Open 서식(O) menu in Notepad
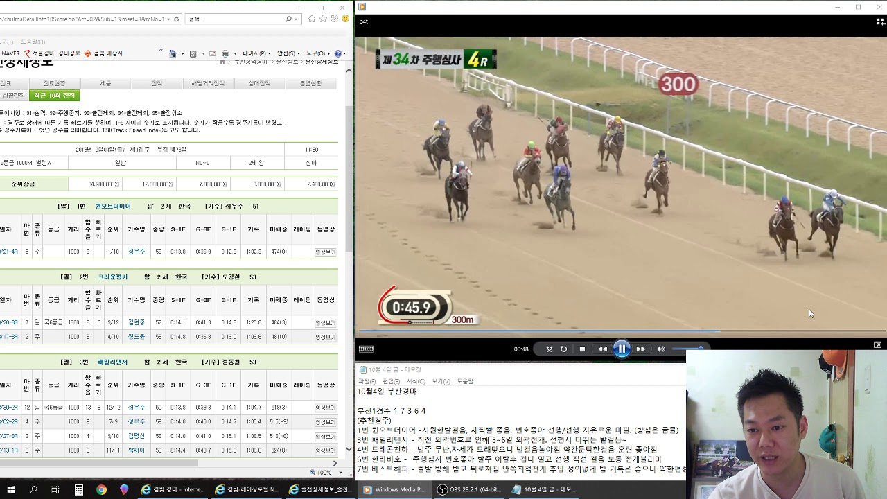887x499 pixels. click(x=416, y=381)
